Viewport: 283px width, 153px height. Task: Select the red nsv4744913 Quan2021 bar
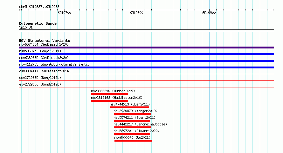[129, 107]
